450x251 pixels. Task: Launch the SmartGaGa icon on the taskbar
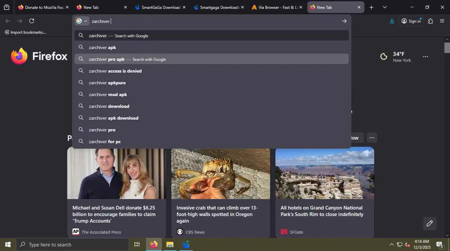tap(186, 244)
